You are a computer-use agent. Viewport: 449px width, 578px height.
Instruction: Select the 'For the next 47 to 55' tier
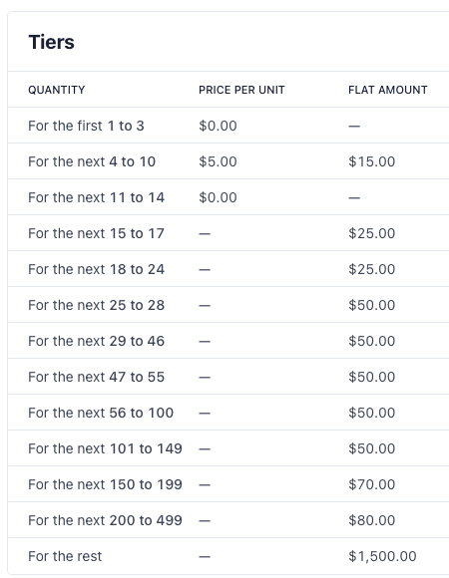(x=228, y=377)
